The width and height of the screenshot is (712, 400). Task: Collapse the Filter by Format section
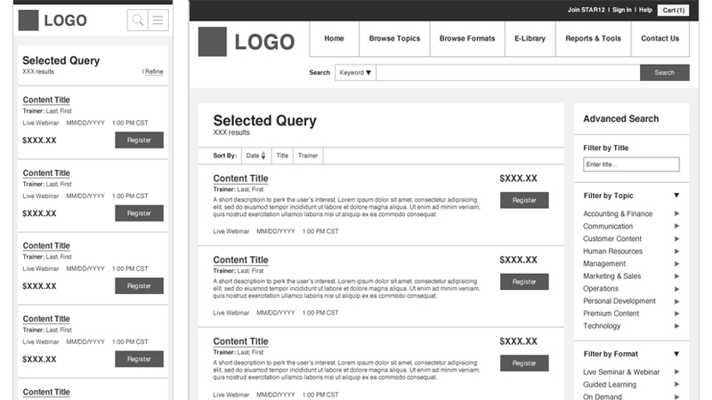pos(676,354)
